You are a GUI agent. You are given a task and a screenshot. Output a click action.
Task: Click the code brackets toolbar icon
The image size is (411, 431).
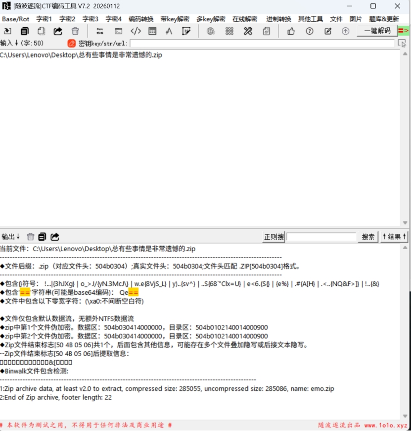[x=136, y=31]
